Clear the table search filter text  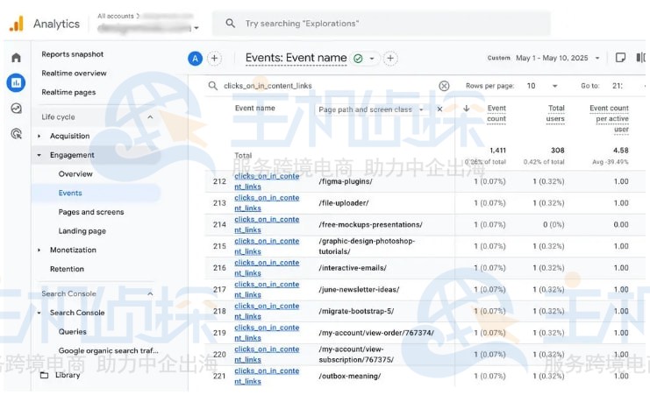tap(444, 86)
